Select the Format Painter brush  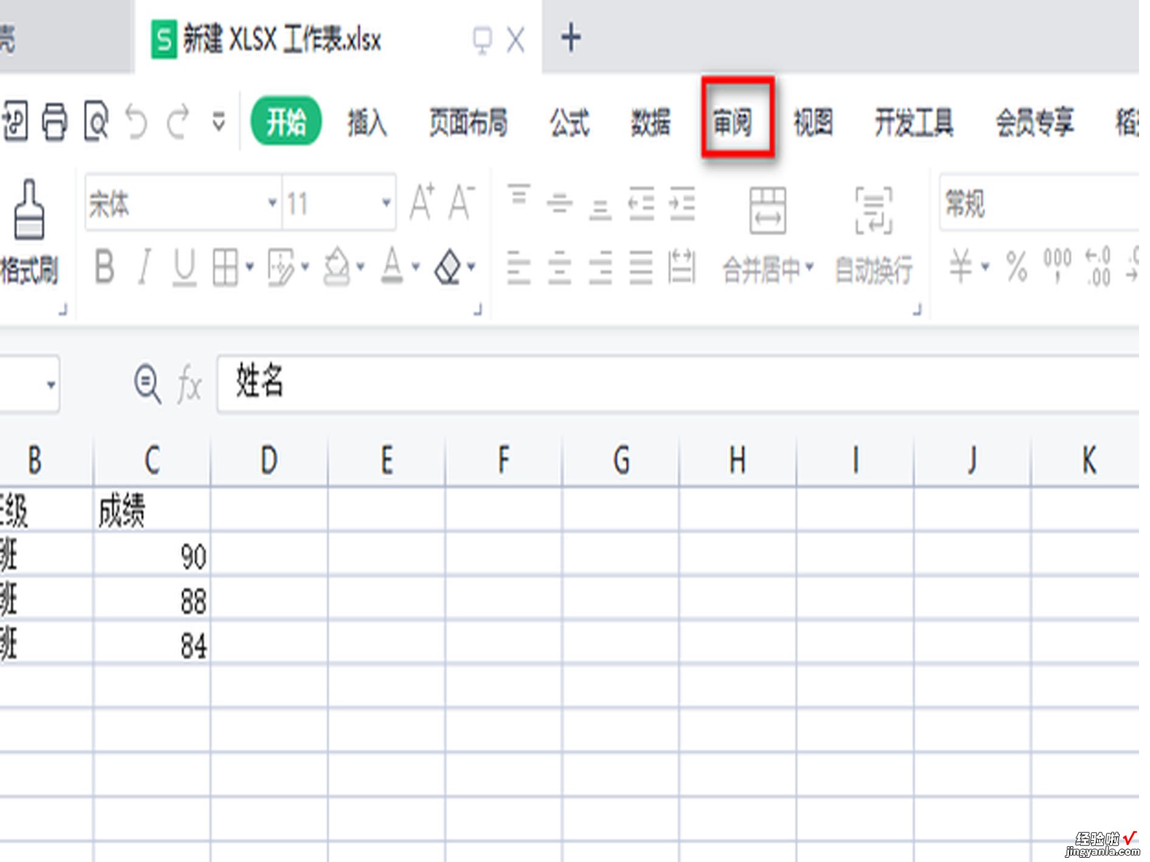(x=29, y=210)
